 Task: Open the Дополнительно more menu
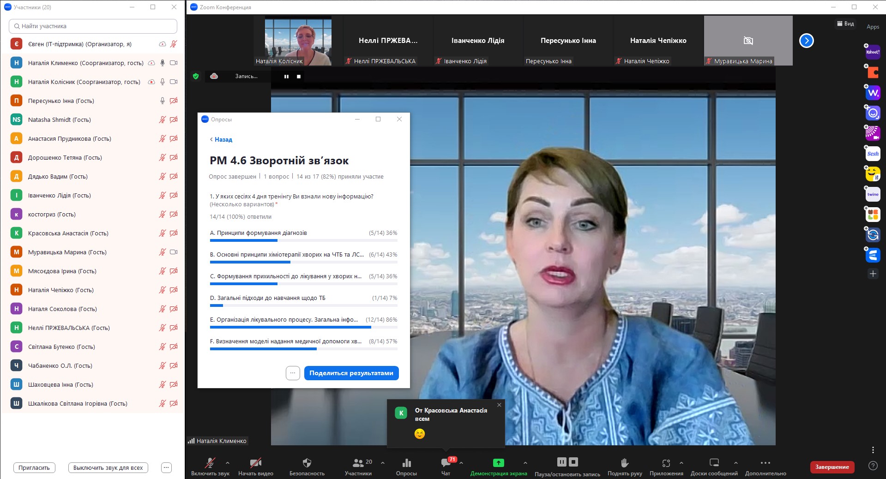point(765,463)
